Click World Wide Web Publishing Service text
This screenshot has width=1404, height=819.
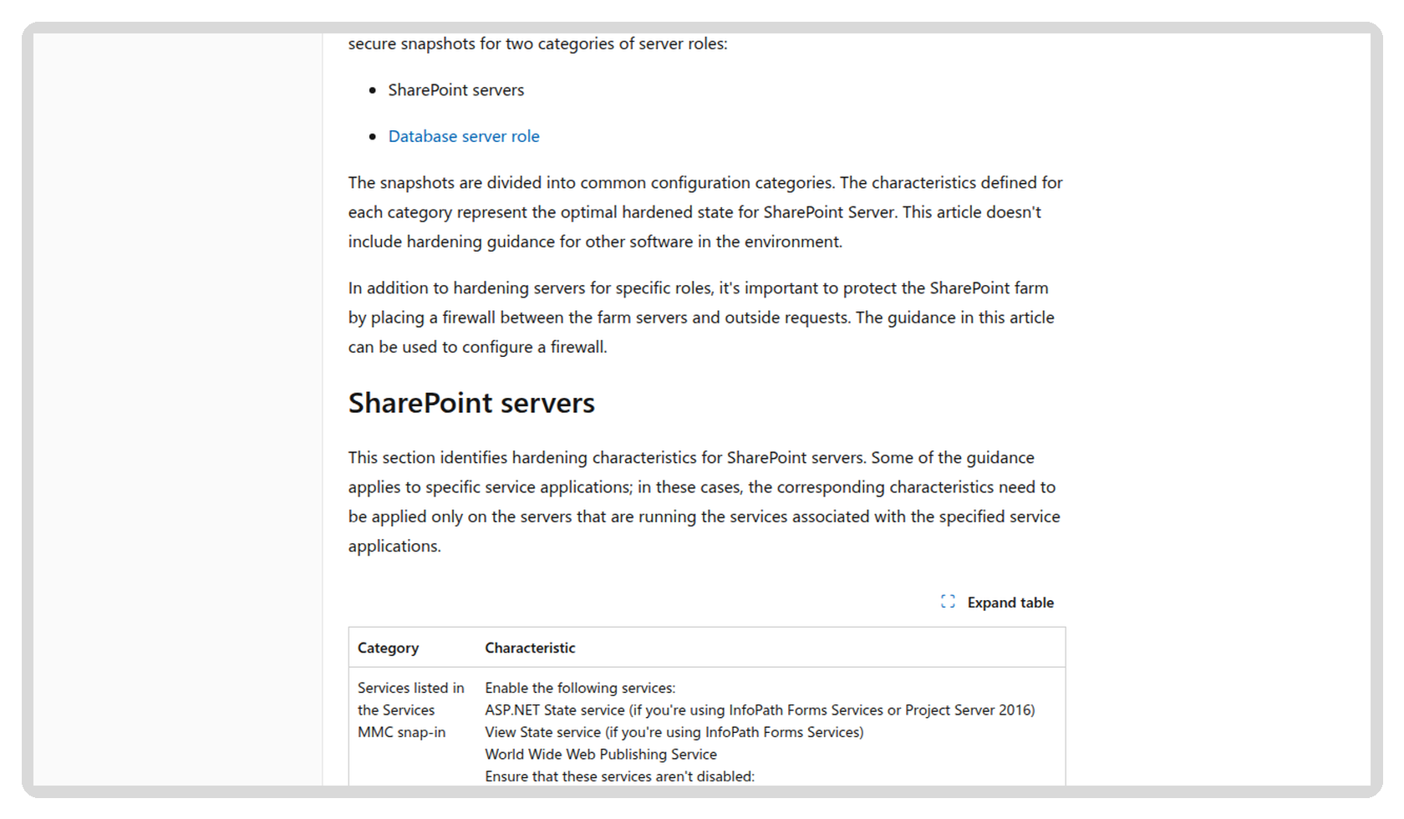click(x=601, y=754)
